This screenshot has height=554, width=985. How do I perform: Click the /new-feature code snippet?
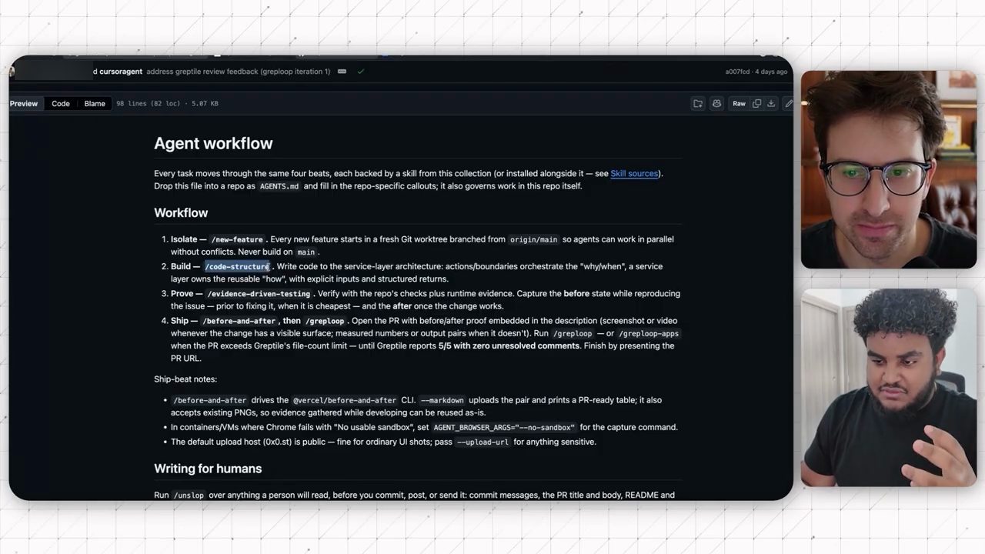237,239
